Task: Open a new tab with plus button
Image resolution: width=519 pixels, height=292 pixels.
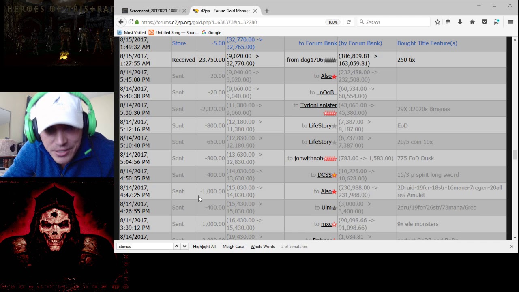Action: coord(267,11)
